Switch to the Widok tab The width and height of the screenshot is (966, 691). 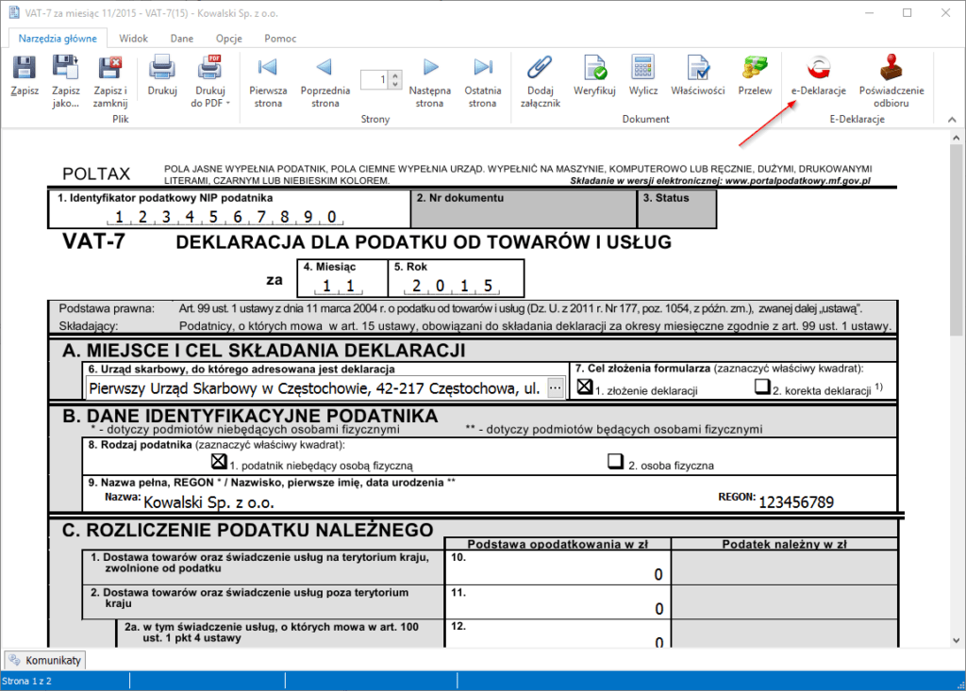(x=133, y=39)
